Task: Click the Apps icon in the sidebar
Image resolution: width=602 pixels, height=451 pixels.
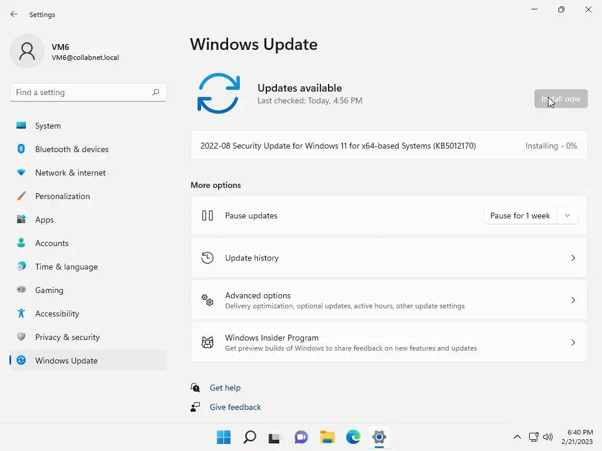Action: [21, 220]
